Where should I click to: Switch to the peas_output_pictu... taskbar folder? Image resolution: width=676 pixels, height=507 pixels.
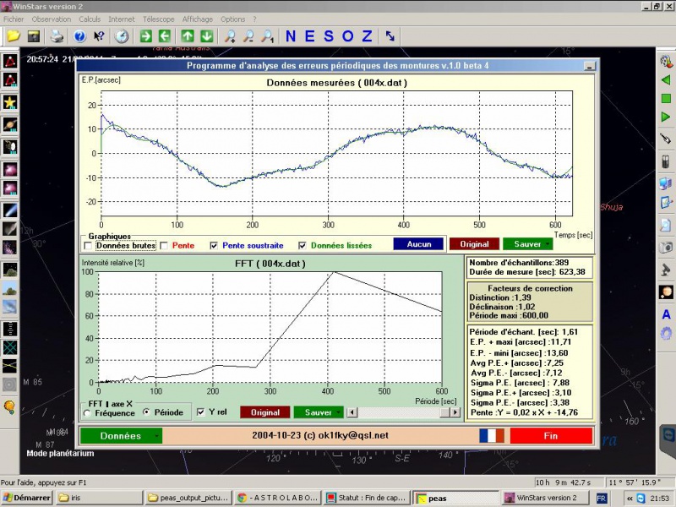(x=188, y=498)
